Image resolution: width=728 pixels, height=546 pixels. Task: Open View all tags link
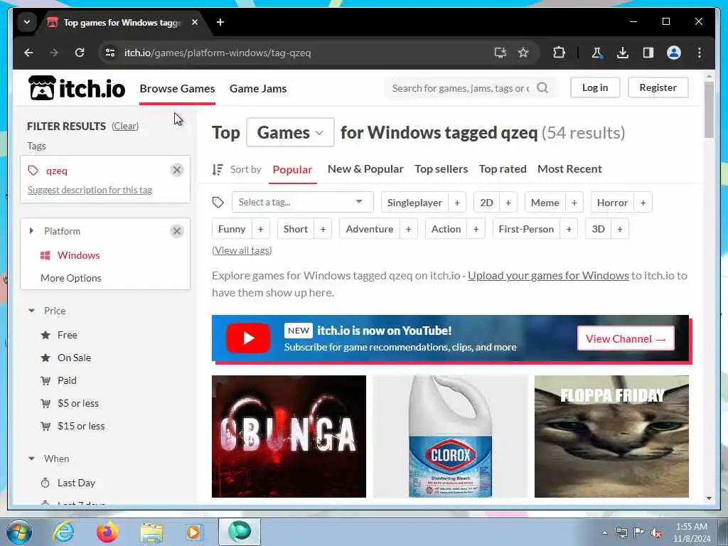(x=242, y=250)
